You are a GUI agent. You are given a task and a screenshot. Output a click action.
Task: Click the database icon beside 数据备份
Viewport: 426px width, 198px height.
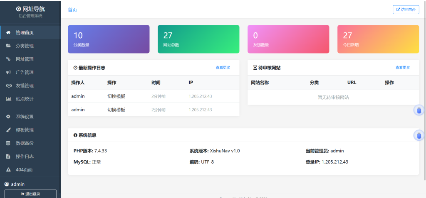pos(8,143)
